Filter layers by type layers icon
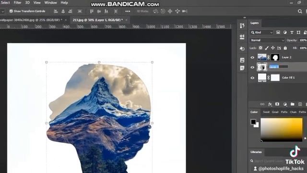Image resolution: width=307 pixels, height=173 pixels. [x=292, y=32]
